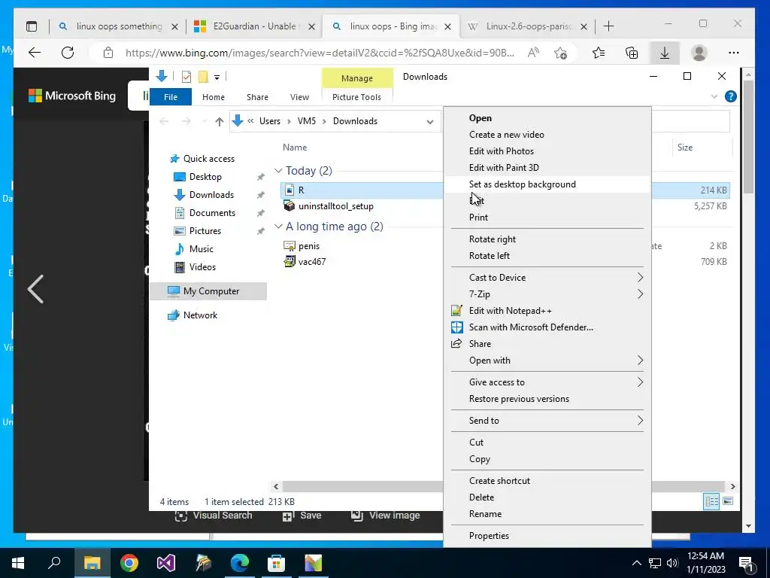Open Edge tab actions menu icon

click(x=32, y=26)
